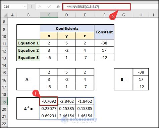Select row 9 header
This screenshot has height=128, width=159.
click(x=4, y=29)
